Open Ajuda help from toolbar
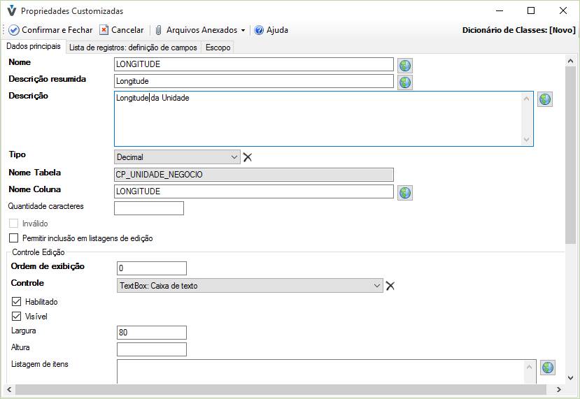 coord(271,30)
